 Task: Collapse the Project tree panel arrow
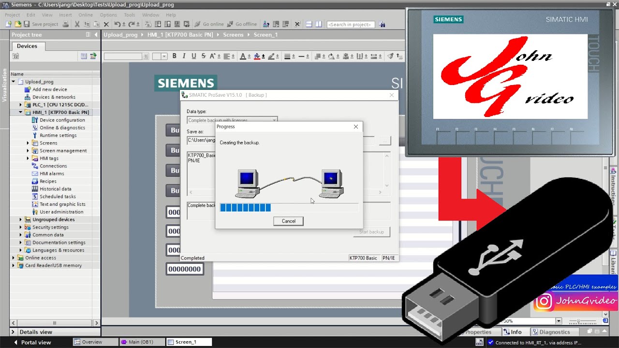(97, 35)
